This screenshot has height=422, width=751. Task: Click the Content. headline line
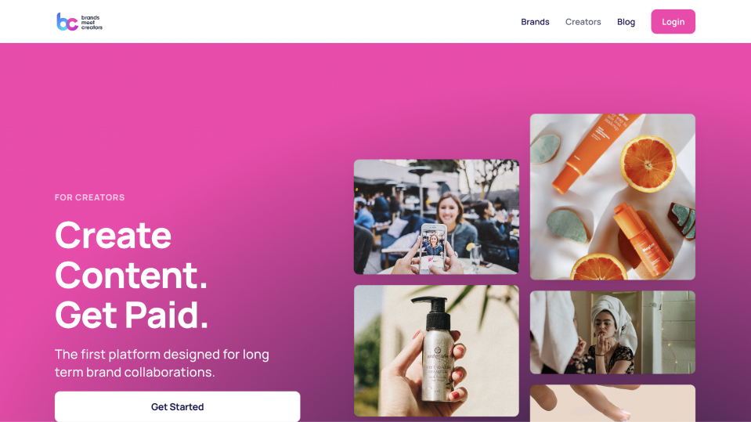(132, 275)
